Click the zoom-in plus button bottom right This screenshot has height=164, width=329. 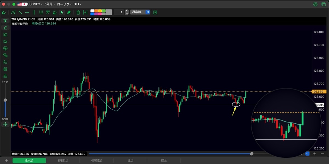315,154
